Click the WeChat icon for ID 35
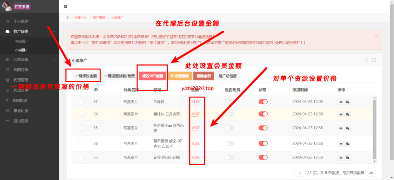The image size is (394, 180). pyautogui.click(x=347, y=128)
